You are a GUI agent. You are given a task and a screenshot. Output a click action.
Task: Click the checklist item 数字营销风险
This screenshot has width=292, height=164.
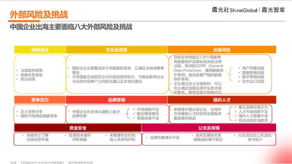click(253, 77)
